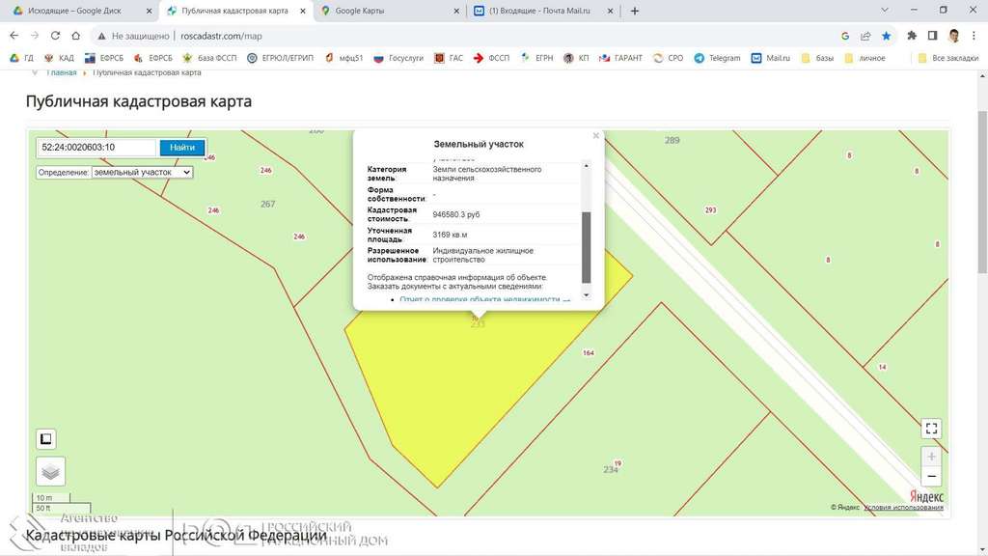Zoom out the map with minus button
This screenshot has width=988, height=556.
click(931, 477)
